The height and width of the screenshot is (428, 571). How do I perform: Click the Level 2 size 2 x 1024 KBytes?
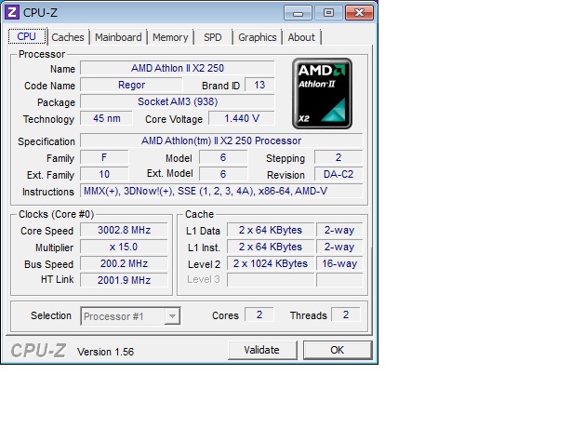click(271, 263)
